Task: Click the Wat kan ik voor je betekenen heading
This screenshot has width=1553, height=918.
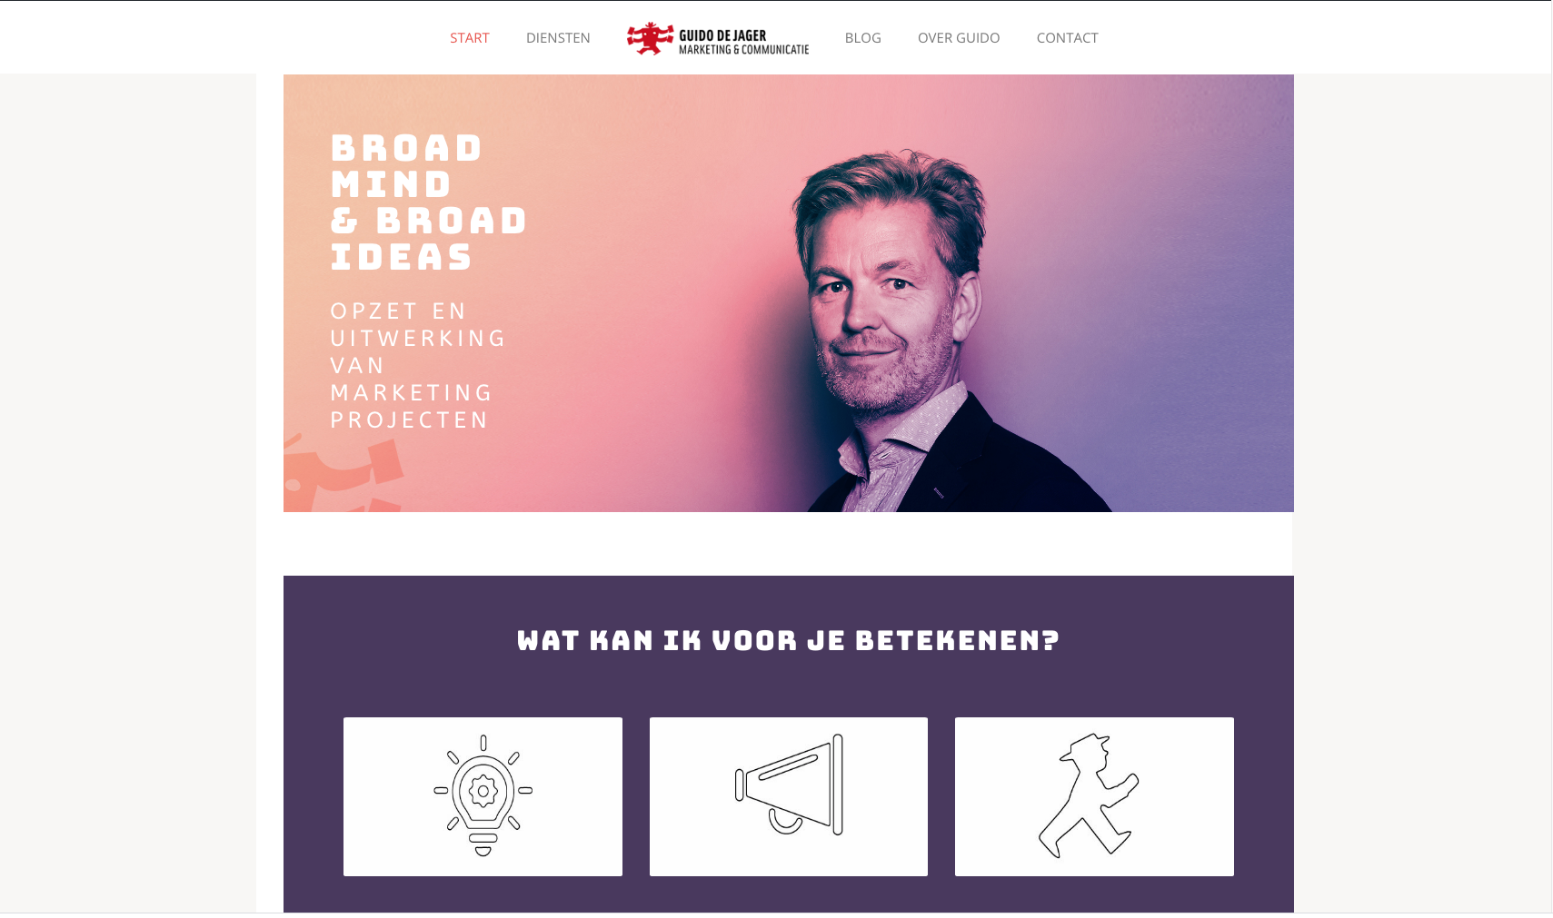Action: coord(789,640)
